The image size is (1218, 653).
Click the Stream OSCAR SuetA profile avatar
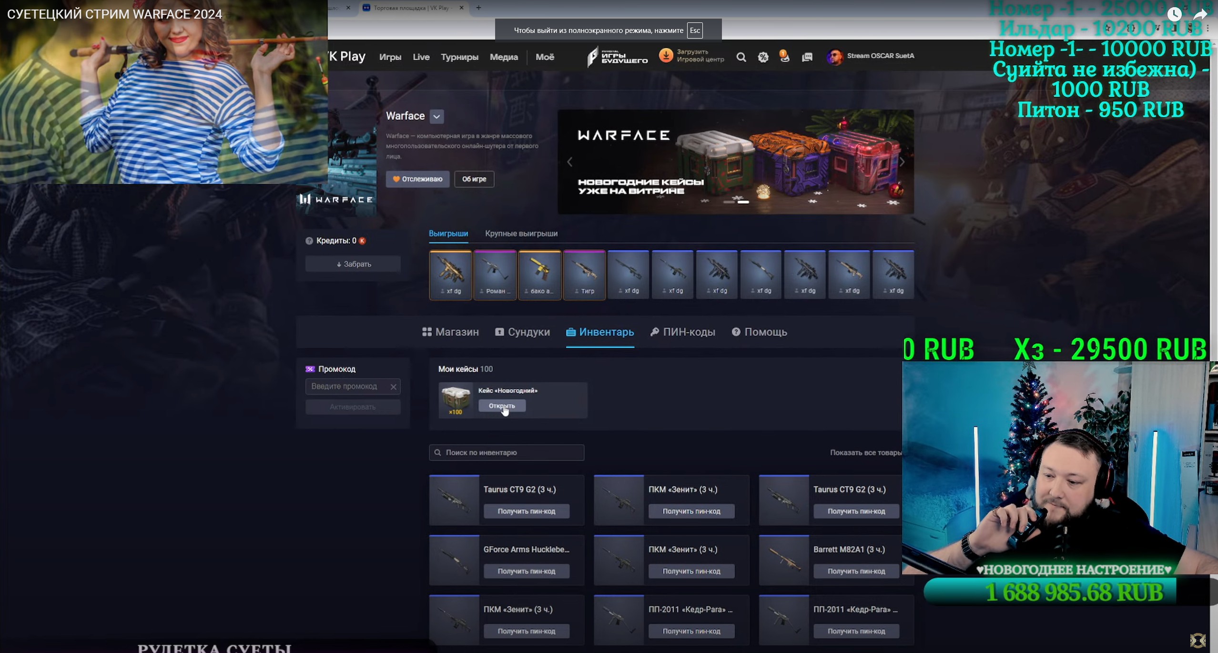coord(834,57)
